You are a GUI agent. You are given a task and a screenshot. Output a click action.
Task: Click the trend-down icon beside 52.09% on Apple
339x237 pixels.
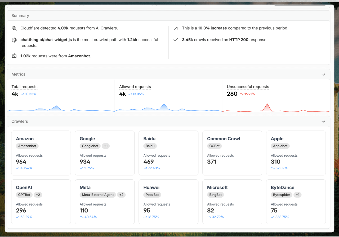(273, 168)
